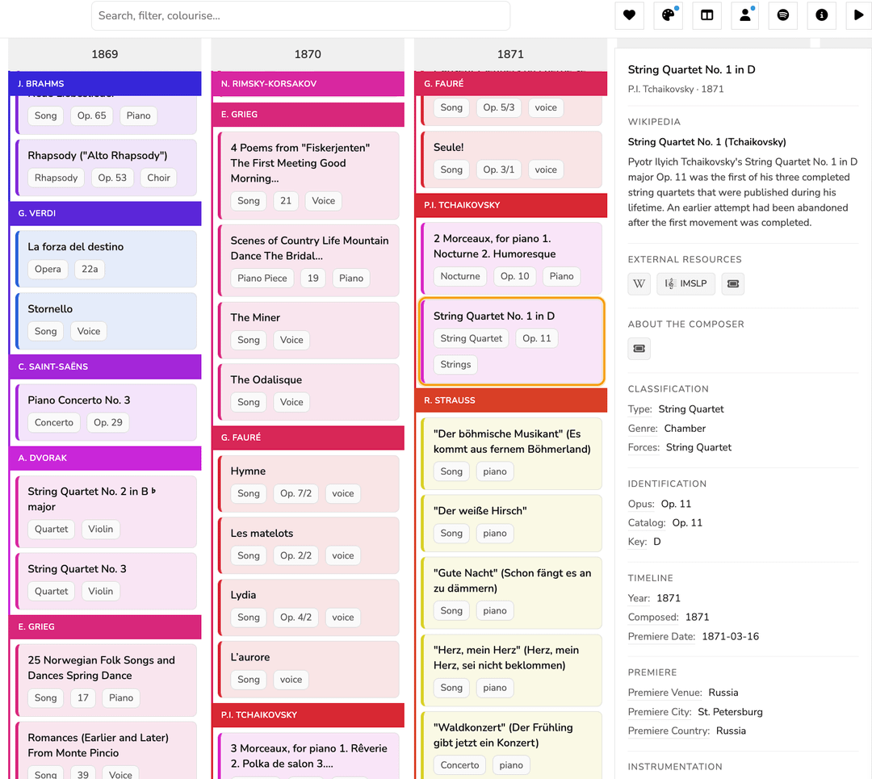
Task: Collapse the G. Verdi composer group
Action: click(105, 214)
